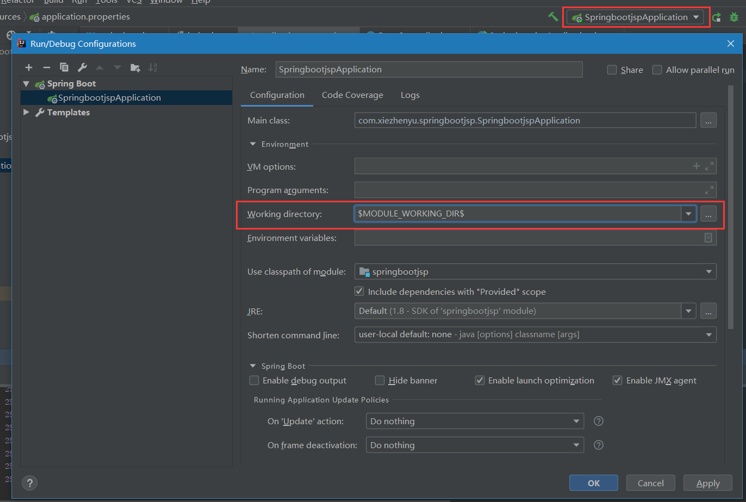Click the Apply button
The height and width of the screenshot is (502, 746).
(x=708, y=483)
